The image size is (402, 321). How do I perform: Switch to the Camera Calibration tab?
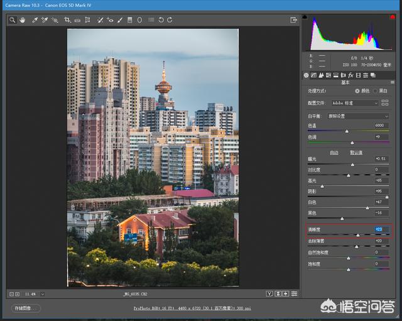pyautogui.click(x=358, y=75)
